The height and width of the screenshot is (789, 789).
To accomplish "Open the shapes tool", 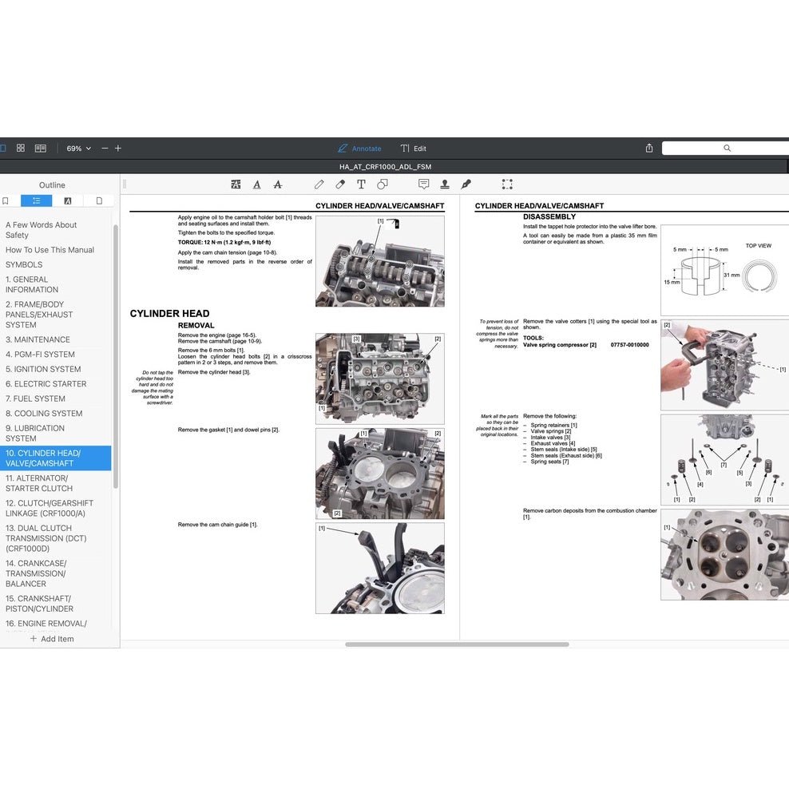I will click(x=383, y=184).
